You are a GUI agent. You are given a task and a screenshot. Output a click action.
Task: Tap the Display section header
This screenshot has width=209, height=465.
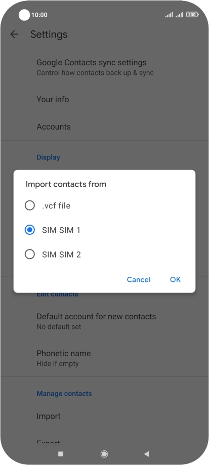click(48, 157)
